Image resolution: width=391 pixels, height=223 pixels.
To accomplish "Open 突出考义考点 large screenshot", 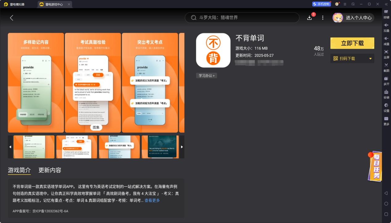I will click(150, 83).
